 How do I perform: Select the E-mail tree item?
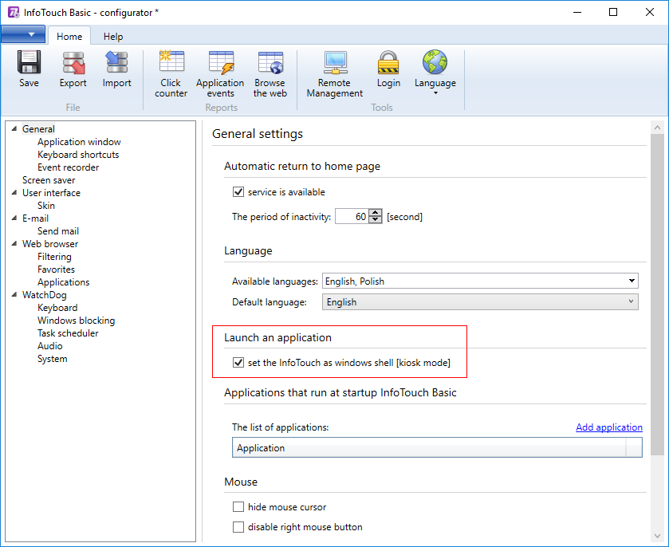[x=35, y=218]
